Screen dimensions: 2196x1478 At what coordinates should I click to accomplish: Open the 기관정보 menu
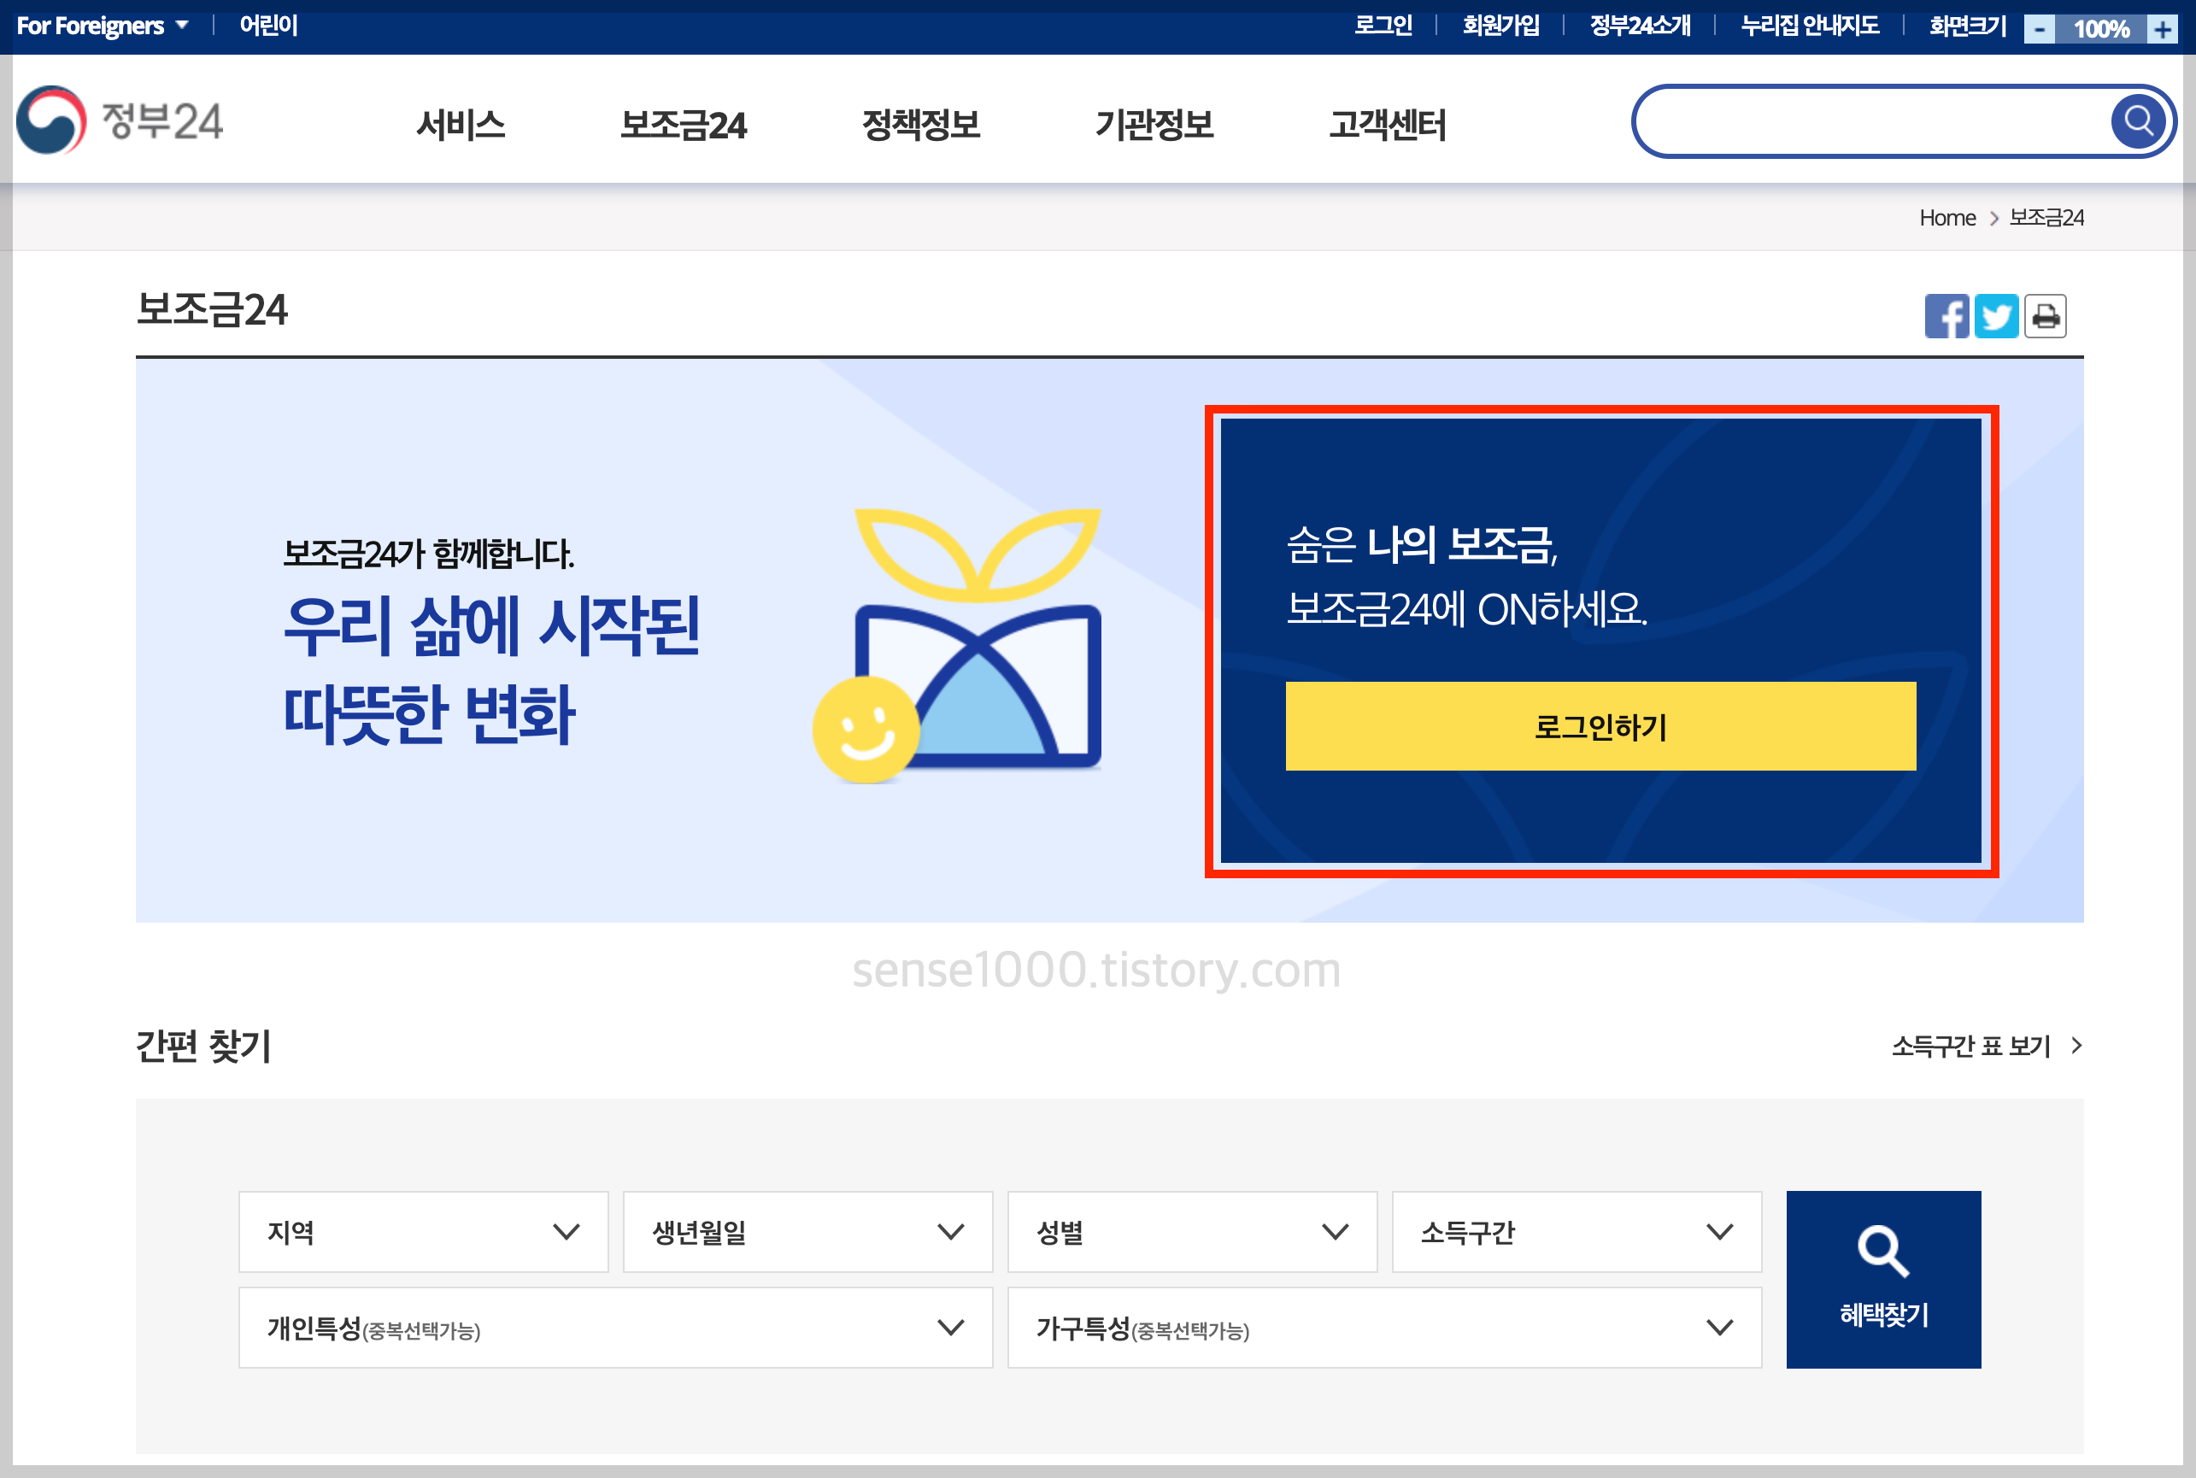[1154, 125]
